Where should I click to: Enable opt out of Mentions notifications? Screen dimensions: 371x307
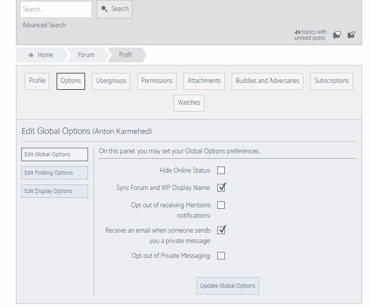[x=221, y=205]
